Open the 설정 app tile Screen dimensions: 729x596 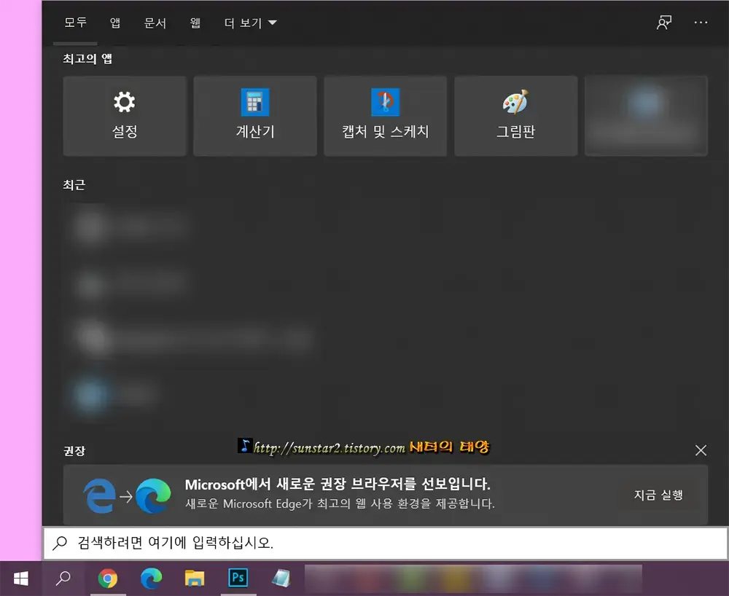tap(124, 115)
